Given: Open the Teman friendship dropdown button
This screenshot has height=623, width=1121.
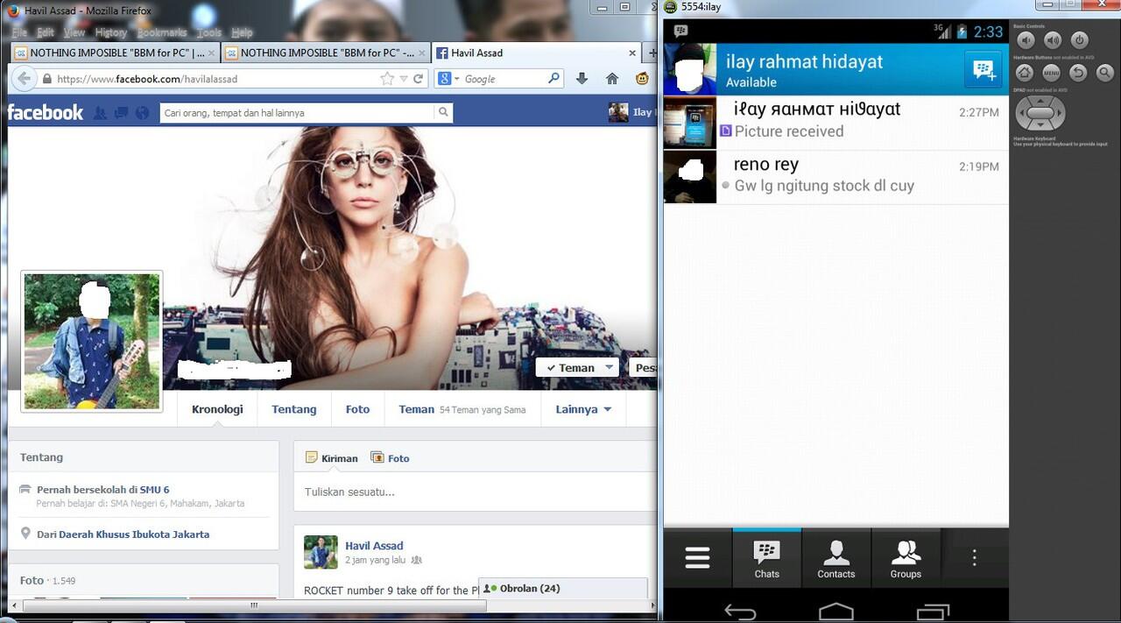Looking at the screenshot, I should pos(576,368).
